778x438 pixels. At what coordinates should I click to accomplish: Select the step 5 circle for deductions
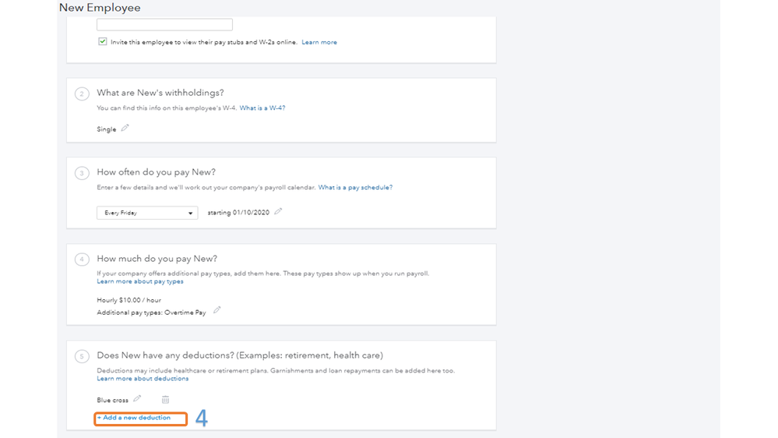click(82, 356)
